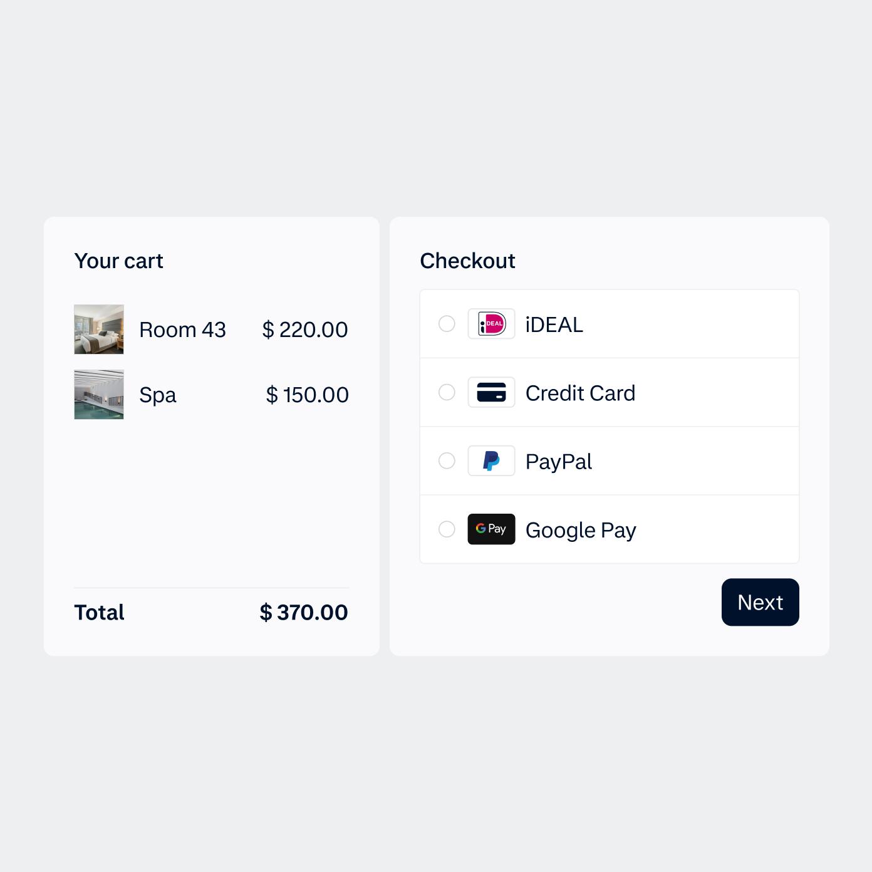
Task: Click the PayPal logo icon
Action: tap(491, 460)
